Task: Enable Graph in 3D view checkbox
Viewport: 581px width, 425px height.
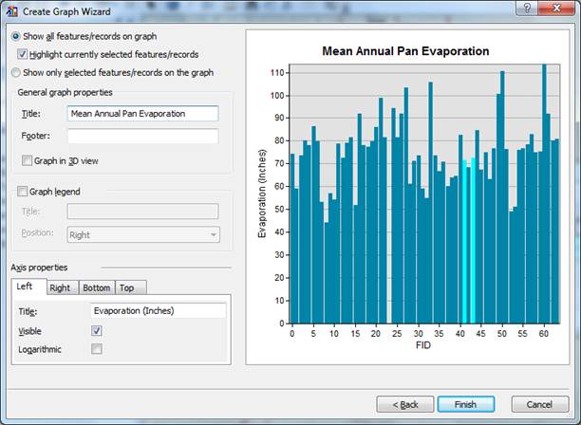Action: pyautogui.click(x=27, y=160)
